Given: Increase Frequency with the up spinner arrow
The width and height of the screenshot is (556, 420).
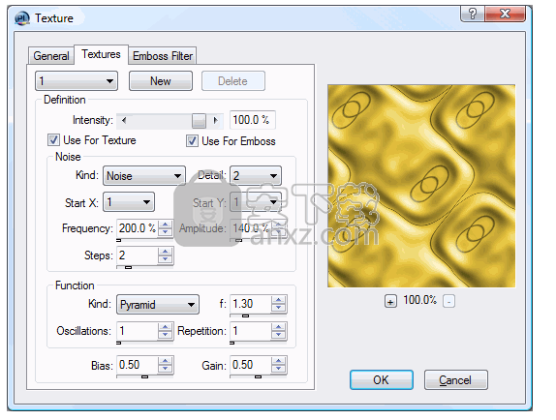Looking at the screenshot, I should click(x=165, y=225).
